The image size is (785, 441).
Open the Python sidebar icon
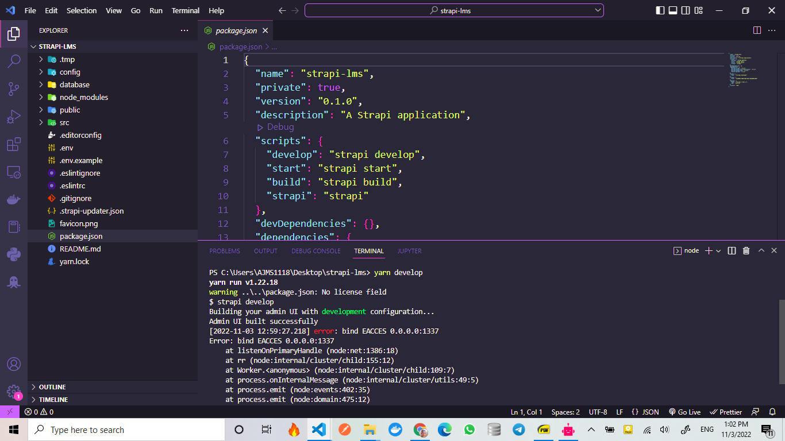(x=14, y=254)
